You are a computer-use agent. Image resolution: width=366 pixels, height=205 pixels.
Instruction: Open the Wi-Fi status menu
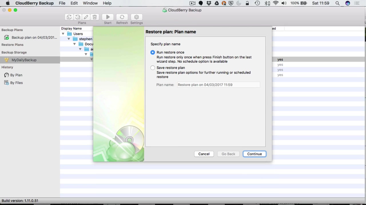(276, 3)
